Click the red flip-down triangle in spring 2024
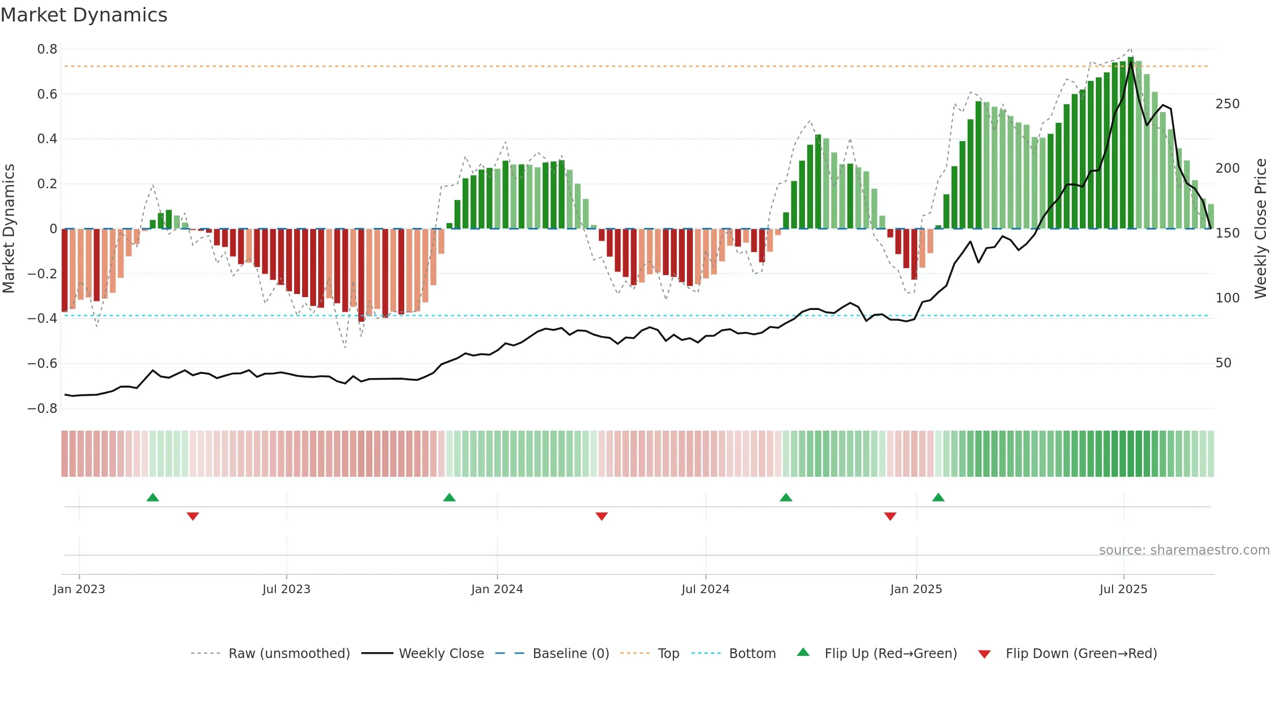 [x=602, y=516]
